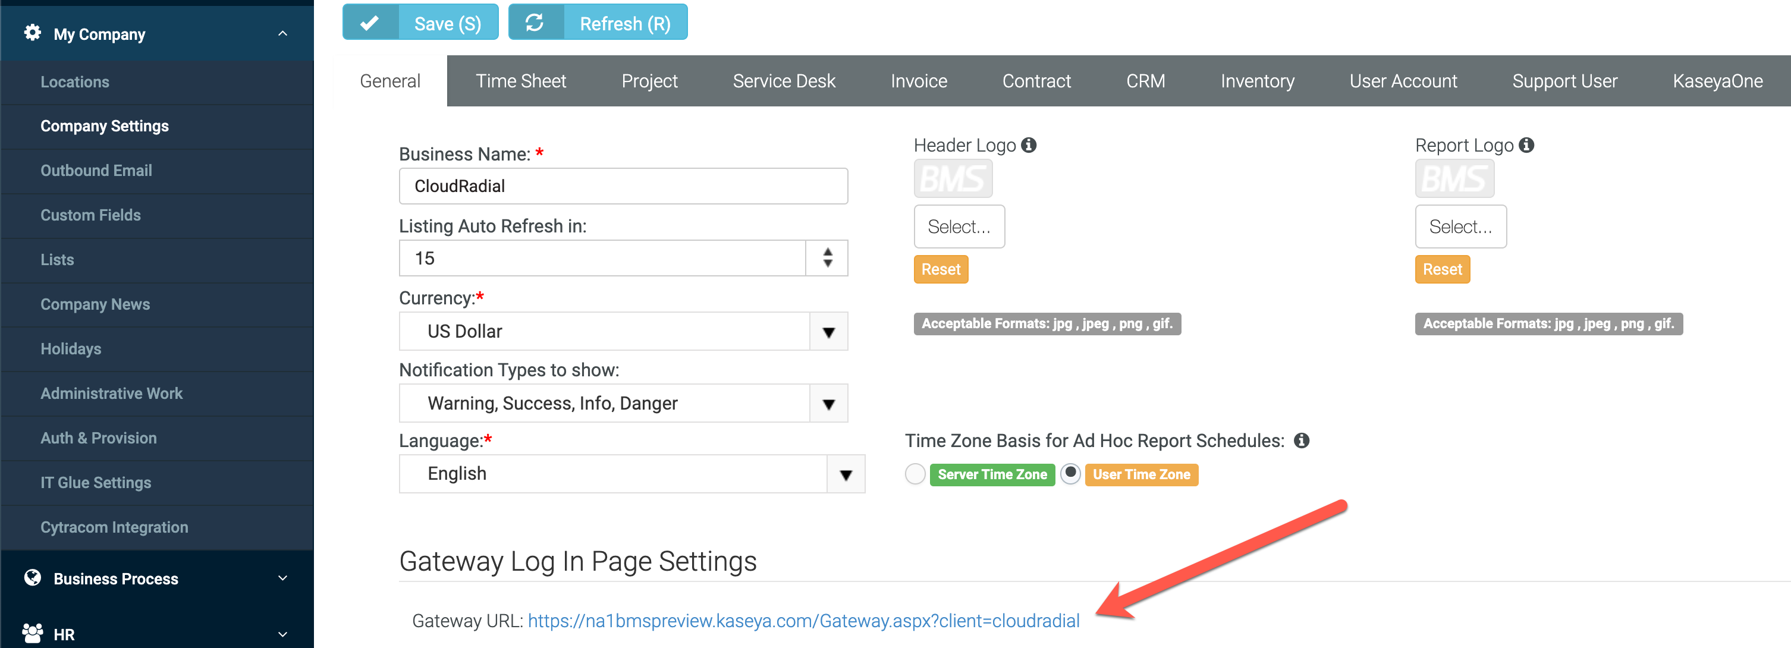Open Lists in the sidebar
Image resolution: width=1791 pixels, height=648 pixels.
coord(157,260)
